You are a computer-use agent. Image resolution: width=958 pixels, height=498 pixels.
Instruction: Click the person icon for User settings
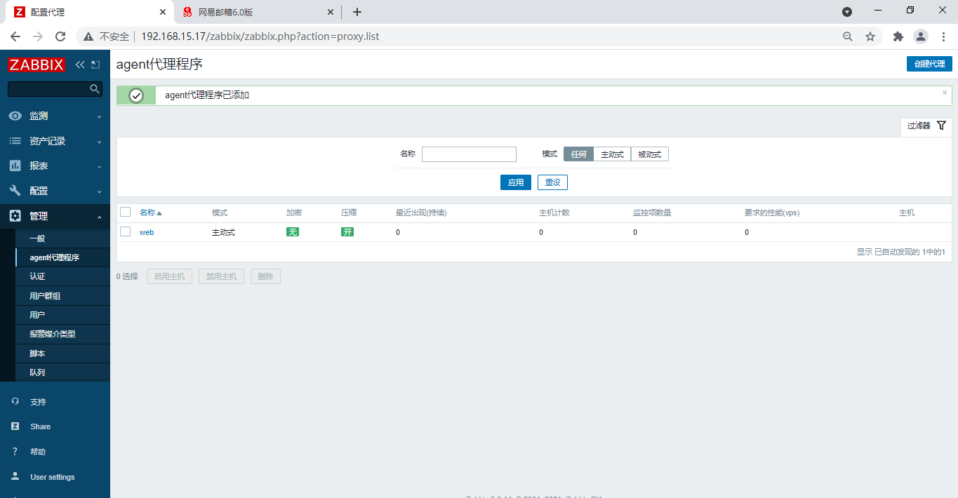point(15,477)
